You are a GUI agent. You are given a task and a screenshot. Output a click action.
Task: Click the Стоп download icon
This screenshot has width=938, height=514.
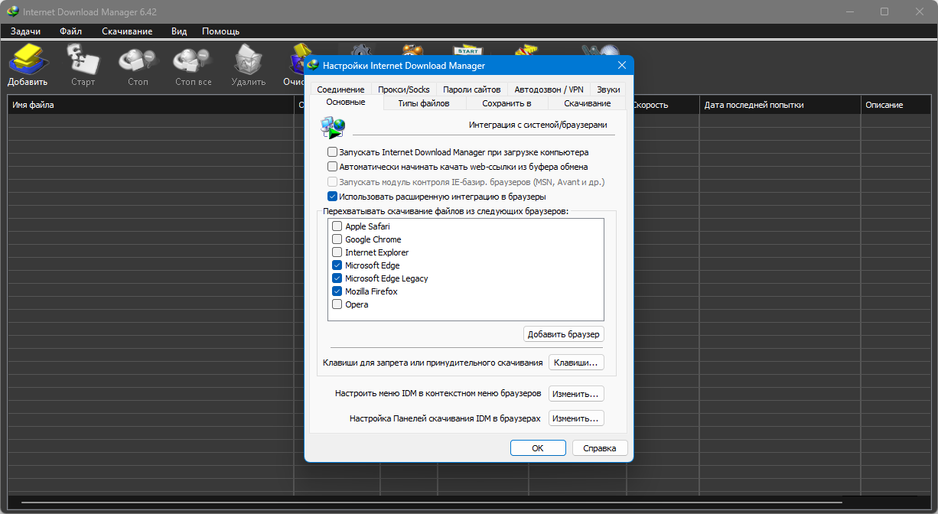pyautogui.click(x=138, y=64)
